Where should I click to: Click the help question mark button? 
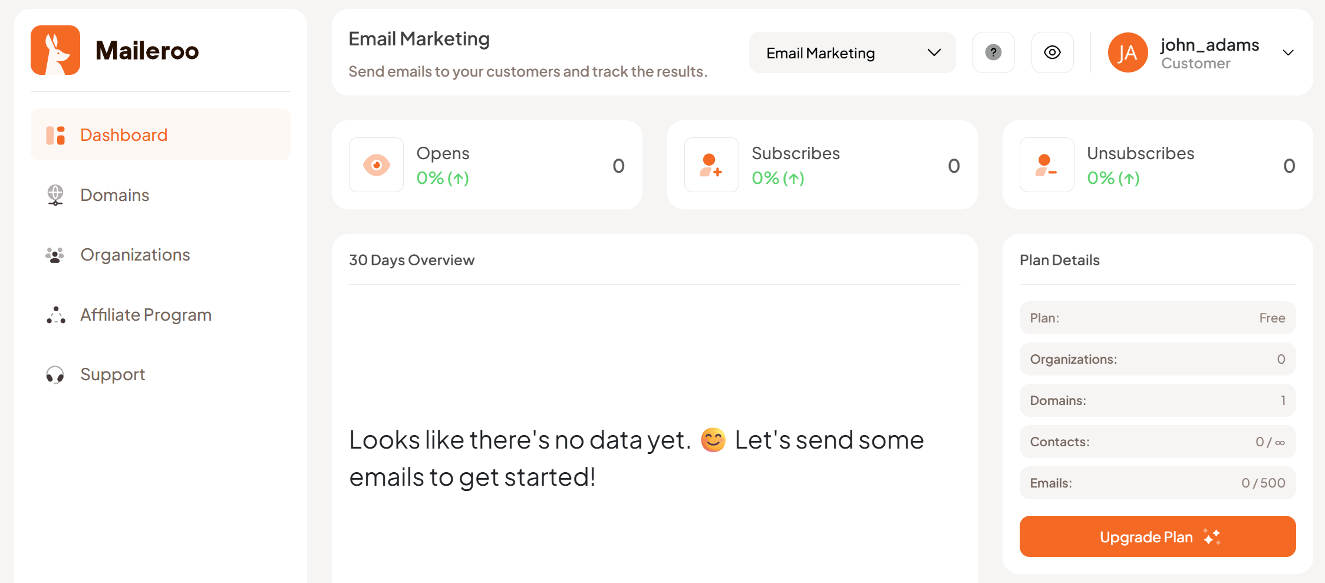(994, 52)
